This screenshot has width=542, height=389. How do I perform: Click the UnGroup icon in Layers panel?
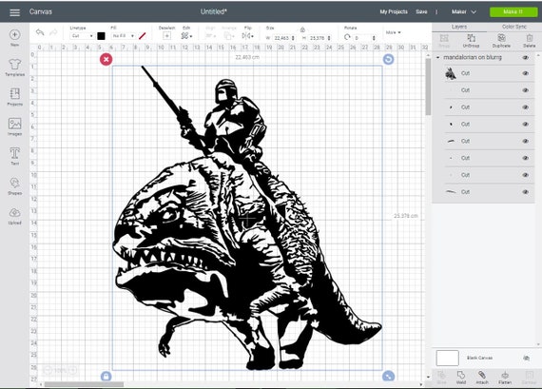pyautogui.click(x=471, y=41)
